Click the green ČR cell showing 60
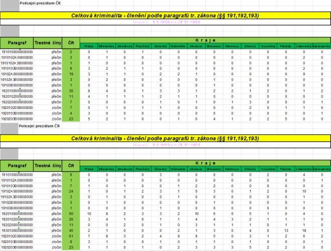Image resolution: width=331 pixels, height=251 pixels. click(71, 213)
